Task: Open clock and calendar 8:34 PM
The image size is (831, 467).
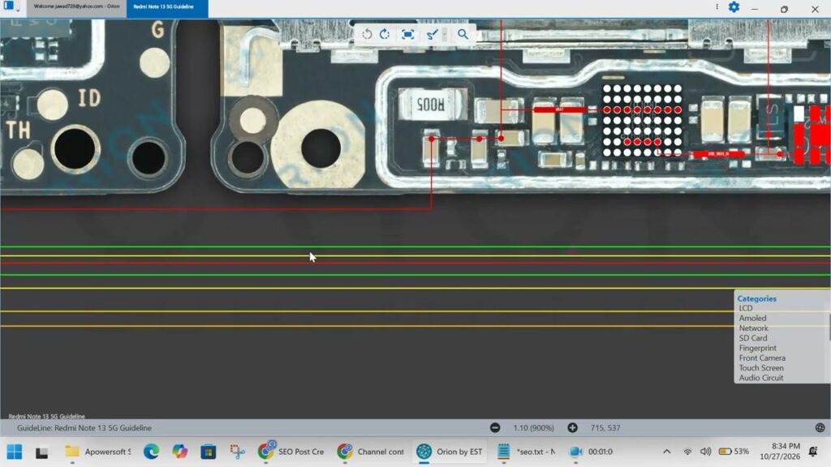Action: tap(780, 451)
